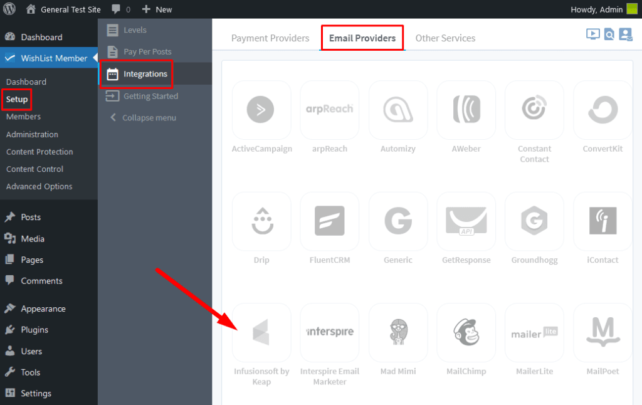Open the MailPoet integration icon
The width and height of the screenshot is (642, 405).
pyautogui.click(x=603, y=332)
